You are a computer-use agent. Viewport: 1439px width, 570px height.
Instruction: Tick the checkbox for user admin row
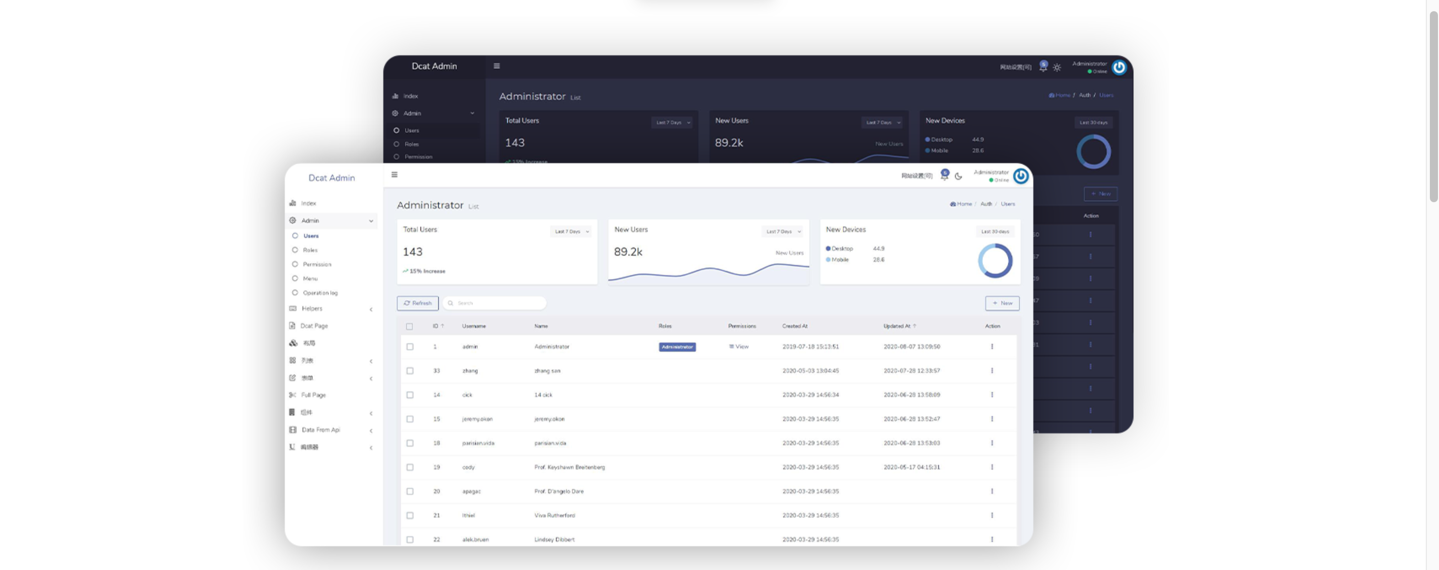(410, 347)
